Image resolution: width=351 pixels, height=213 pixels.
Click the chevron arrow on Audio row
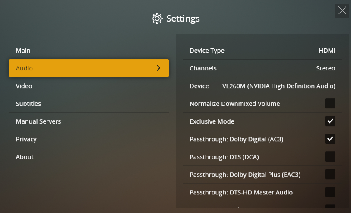158,68
